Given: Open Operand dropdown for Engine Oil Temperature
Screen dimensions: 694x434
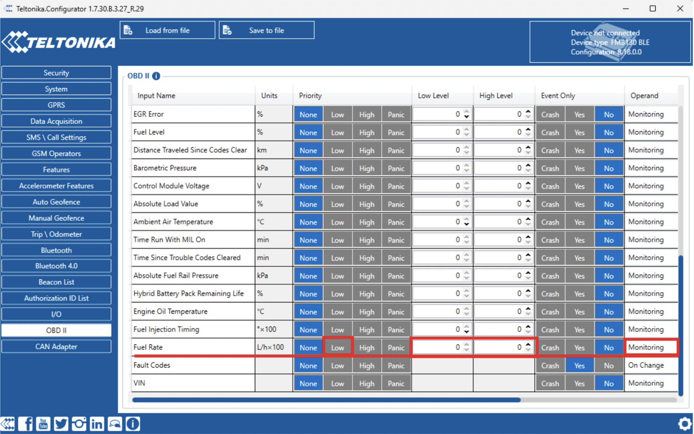Looking at the screenshot, I should tap(651, 311).
